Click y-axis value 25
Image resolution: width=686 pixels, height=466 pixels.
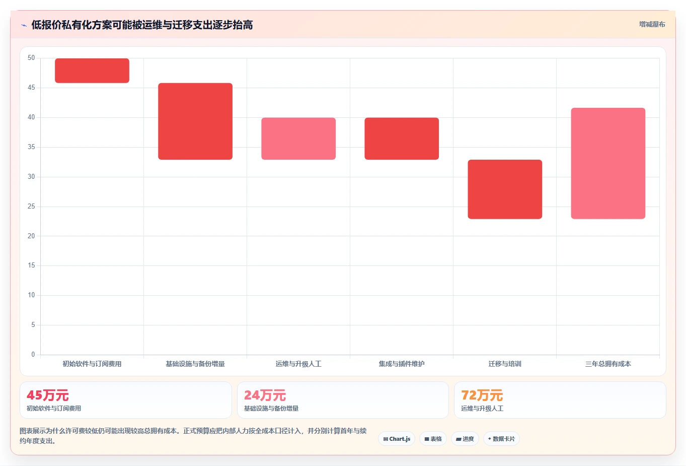click(31, 207)
